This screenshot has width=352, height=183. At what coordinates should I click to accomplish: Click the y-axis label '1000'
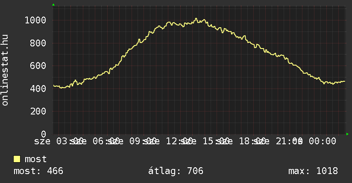click(35, 20)
